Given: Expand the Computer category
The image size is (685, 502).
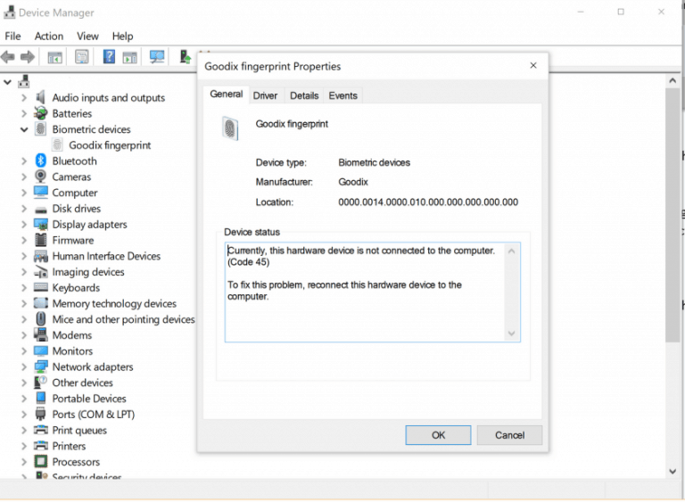Looking at the screenshot, I should click(24, 193).
